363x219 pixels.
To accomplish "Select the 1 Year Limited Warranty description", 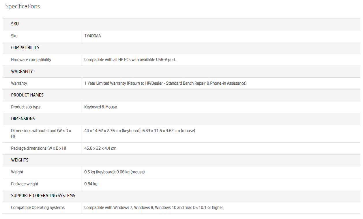I will pos(165,83).
